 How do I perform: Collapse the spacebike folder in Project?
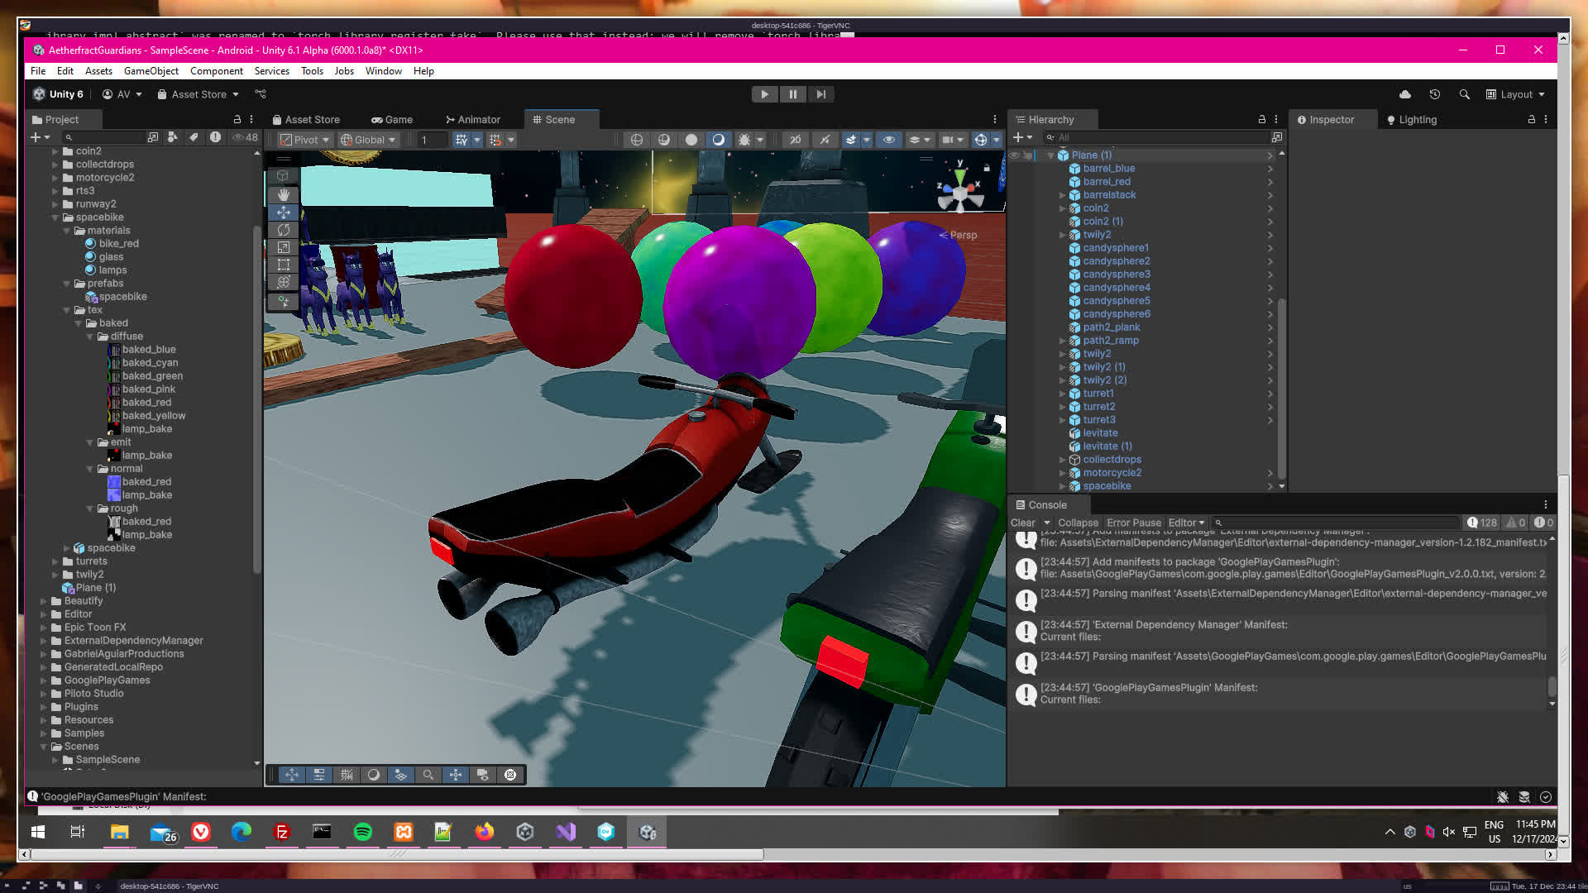coord(55,217)
